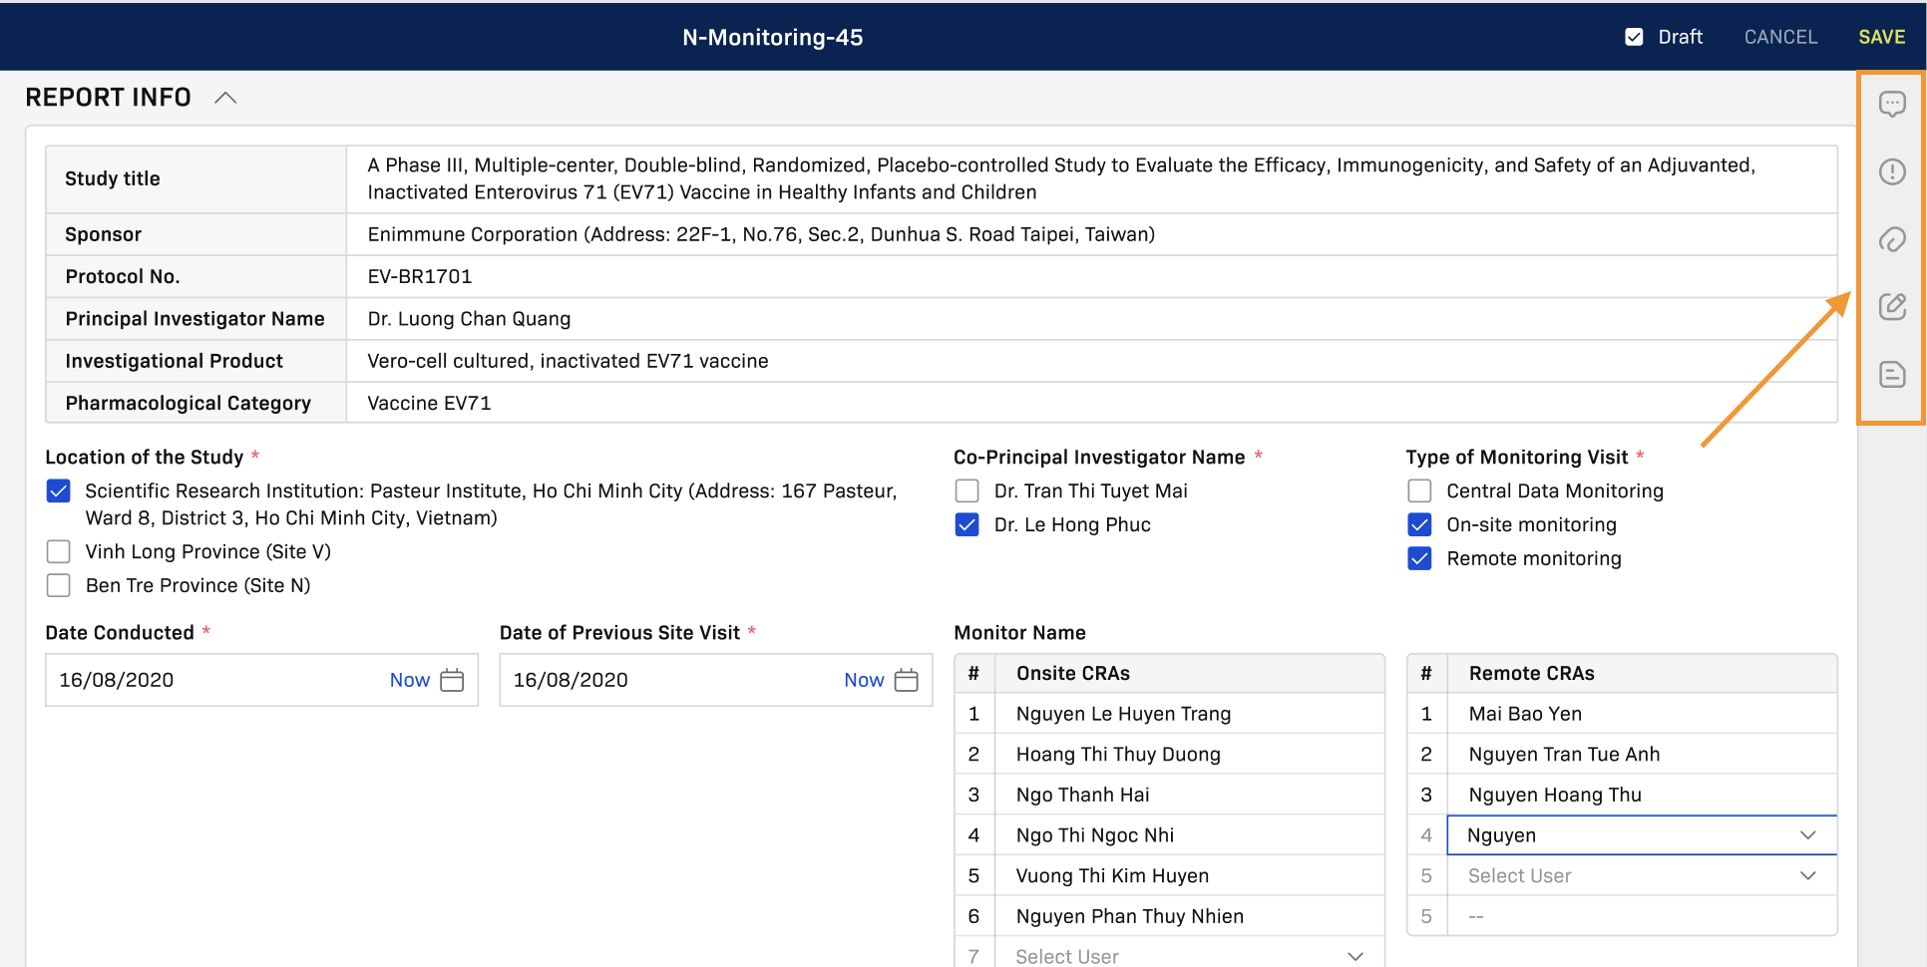
Task: Check Vinh Long Province (Site V)
Action: pos(59,551)
